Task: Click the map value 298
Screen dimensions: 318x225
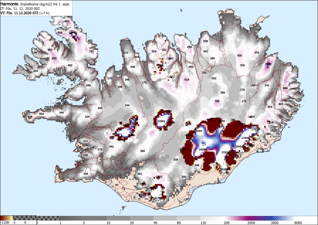Action: [120, 87]
